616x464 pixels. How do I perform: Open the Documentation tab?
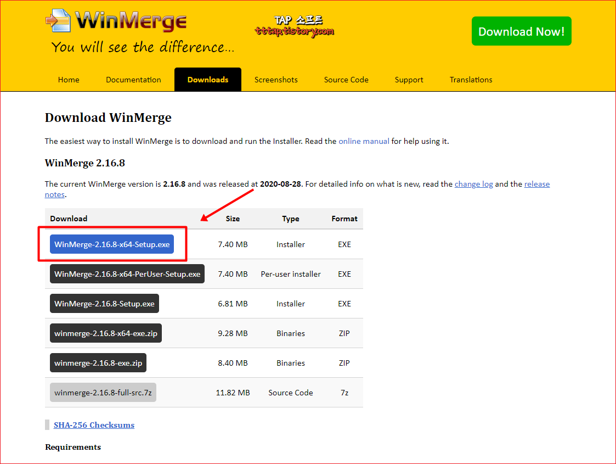click(x=134, y=80)
